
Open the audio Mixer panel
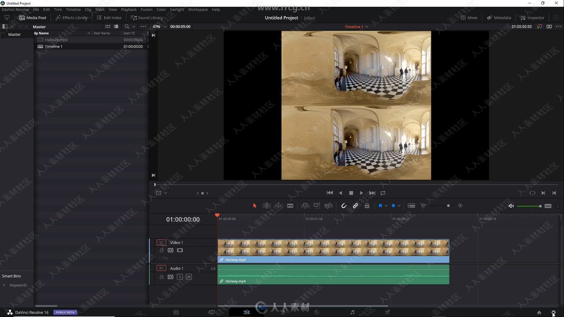(x=469, y=18)
